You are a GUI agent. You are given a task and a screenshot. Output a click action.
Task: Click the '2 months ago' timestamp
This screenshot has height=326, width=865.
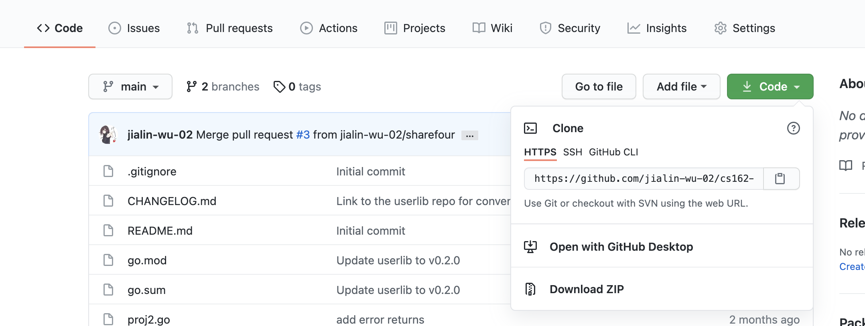coord(764,320)
